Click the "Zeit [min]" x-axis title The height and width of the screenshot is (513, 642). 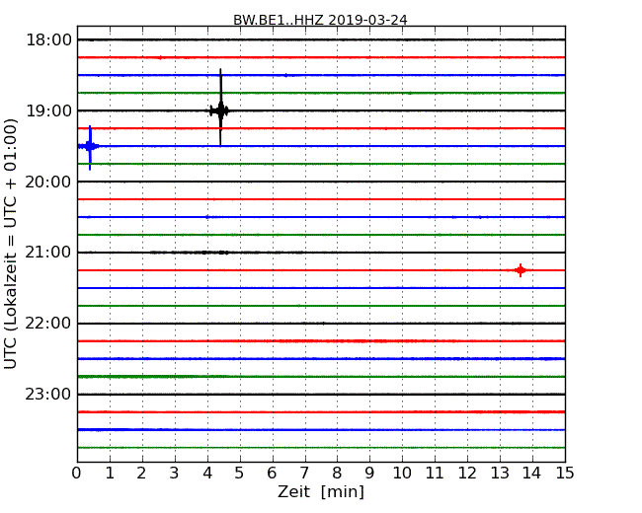pyautogui.click(x=321, y=491)
